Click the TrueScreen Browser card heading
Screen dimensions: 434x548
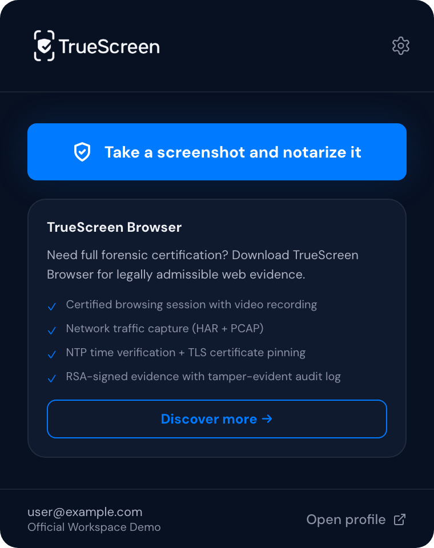tap(114, 227)
